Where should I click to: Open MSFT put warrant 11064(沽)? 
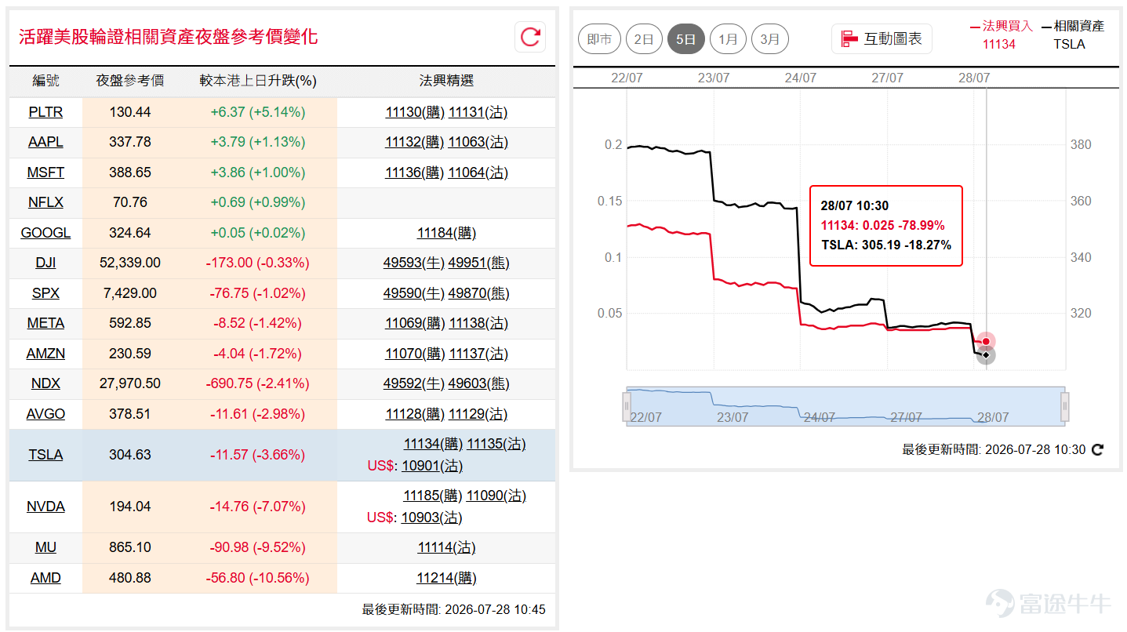(478, 173)
